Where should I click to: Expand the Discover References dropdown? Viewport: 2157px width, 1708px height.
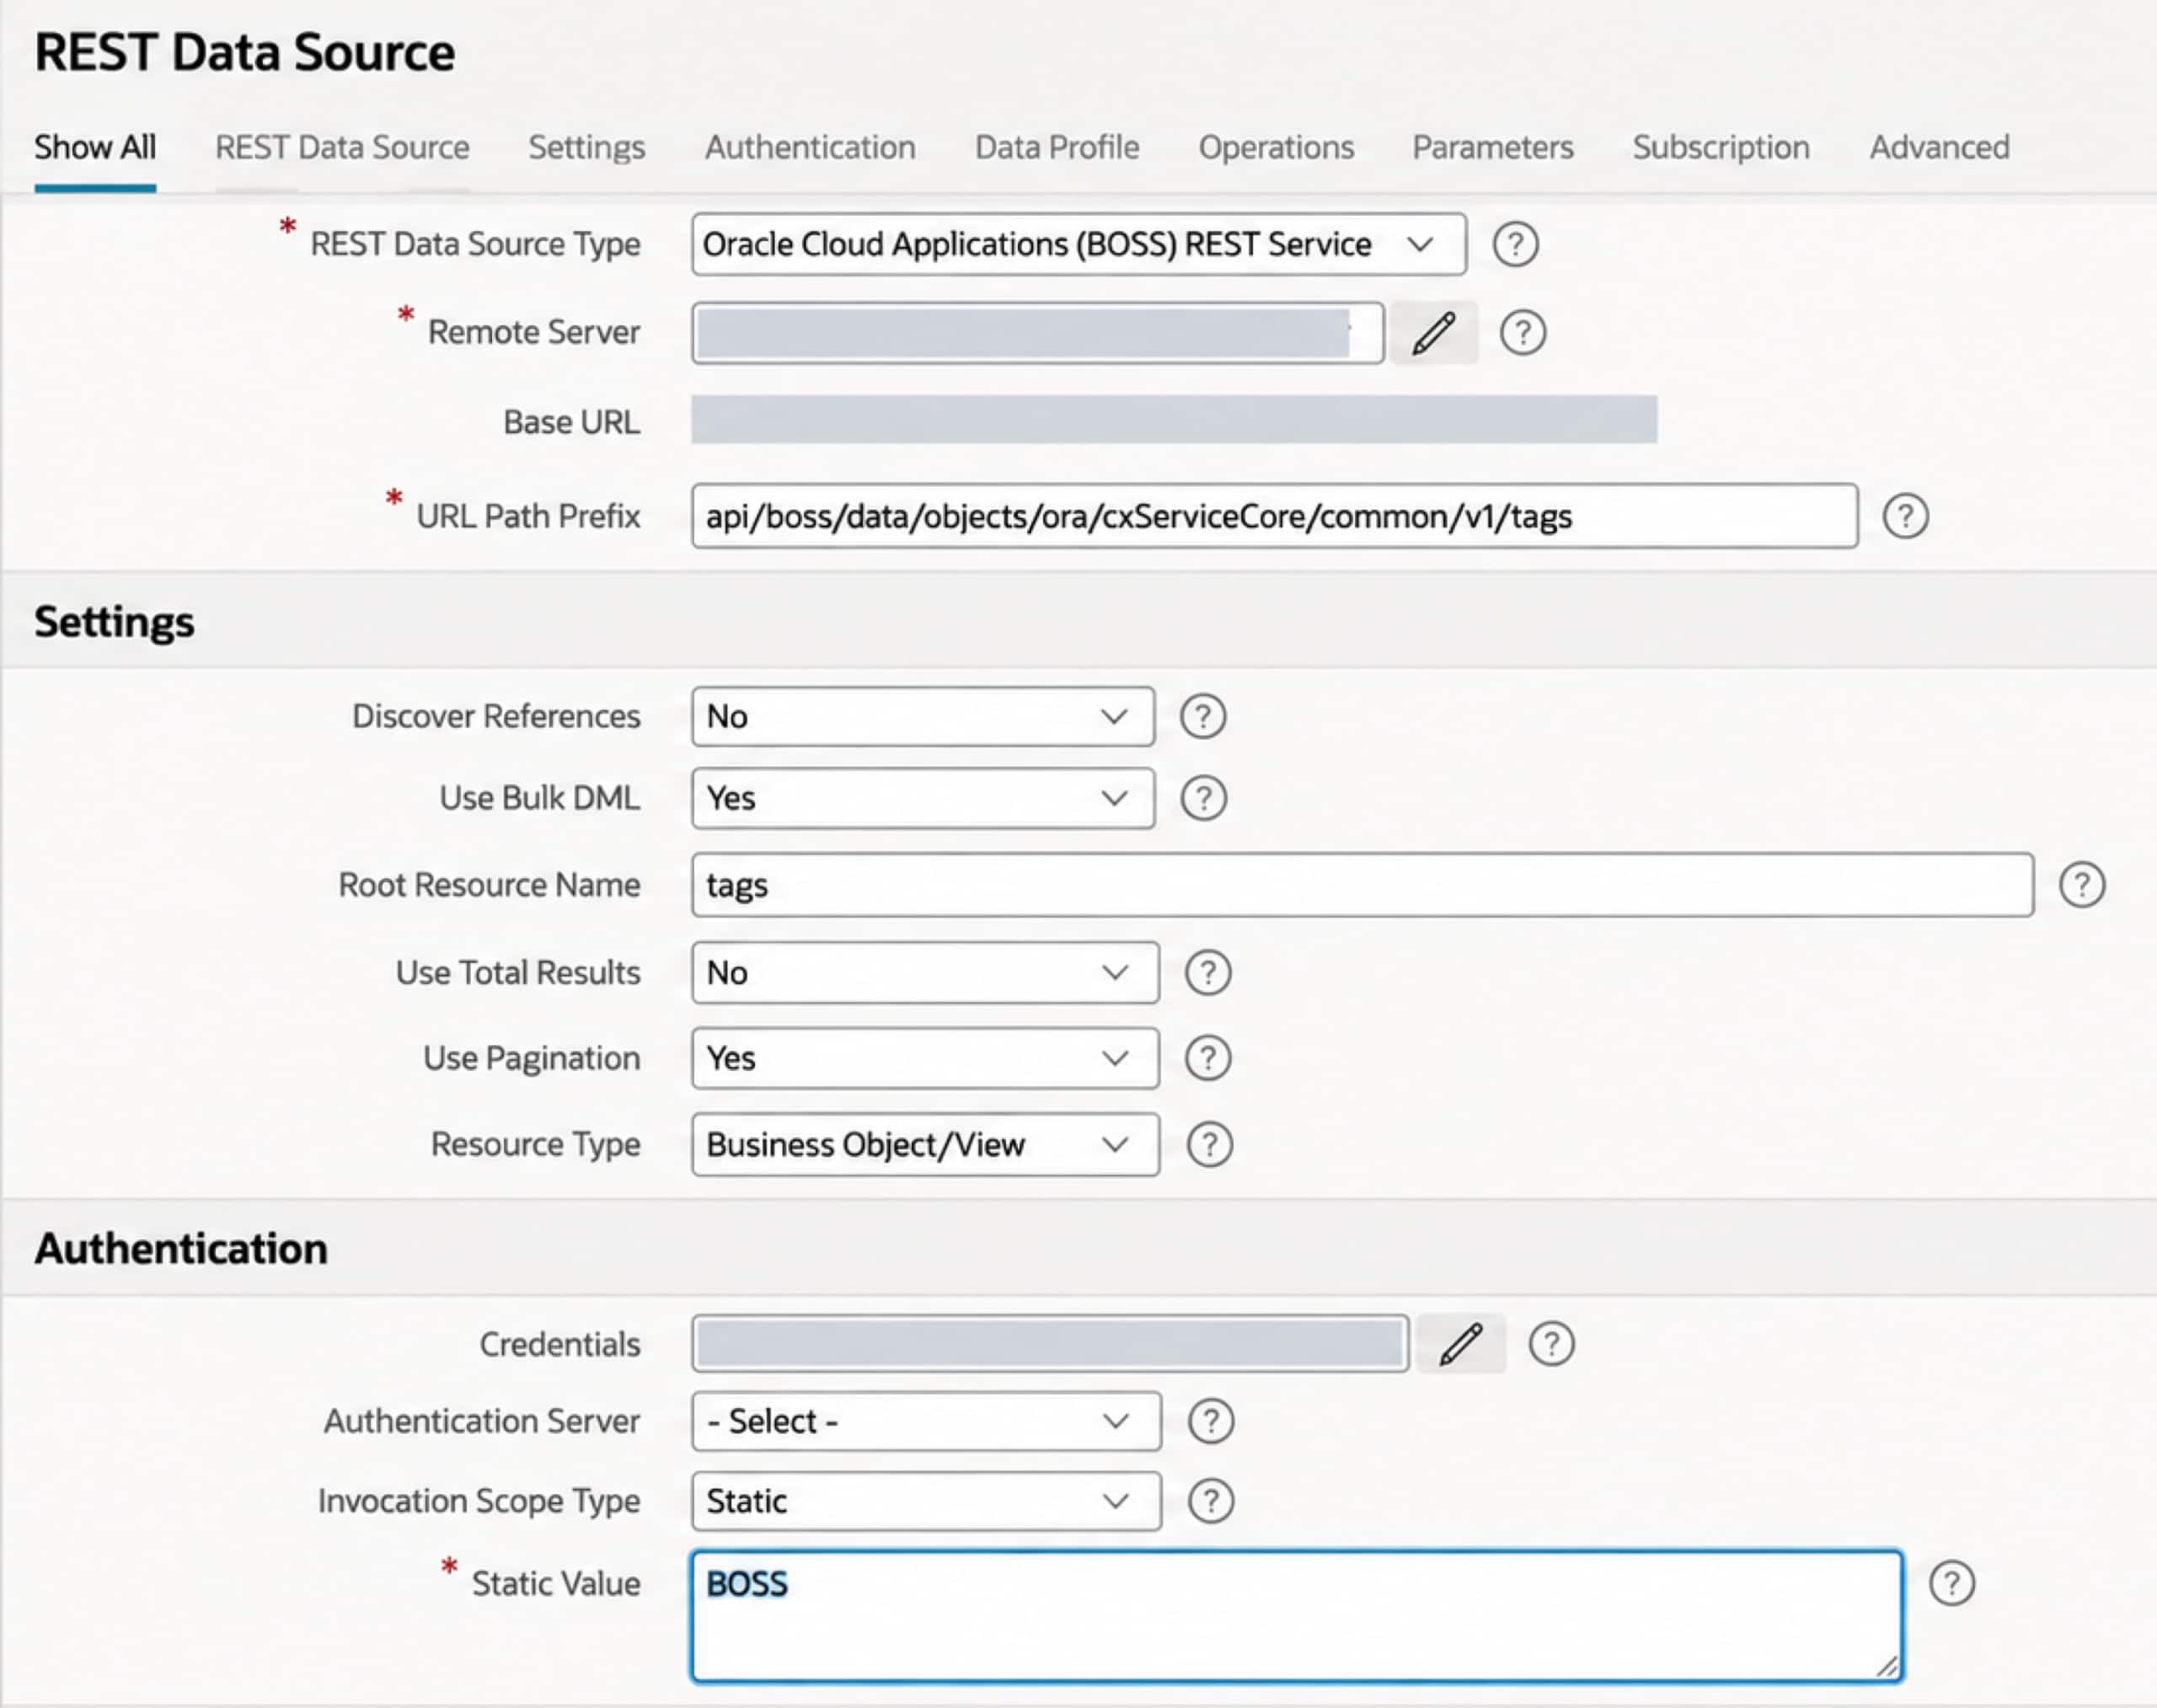click(922, 716)
